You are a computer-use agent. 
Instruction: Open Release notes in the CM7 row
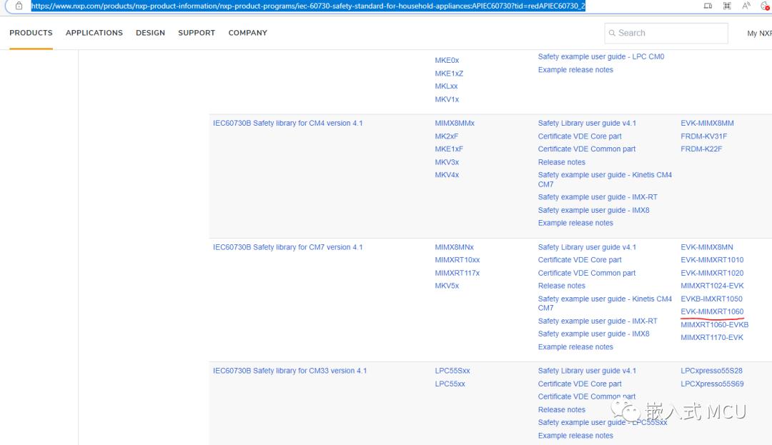coord(561,286)
